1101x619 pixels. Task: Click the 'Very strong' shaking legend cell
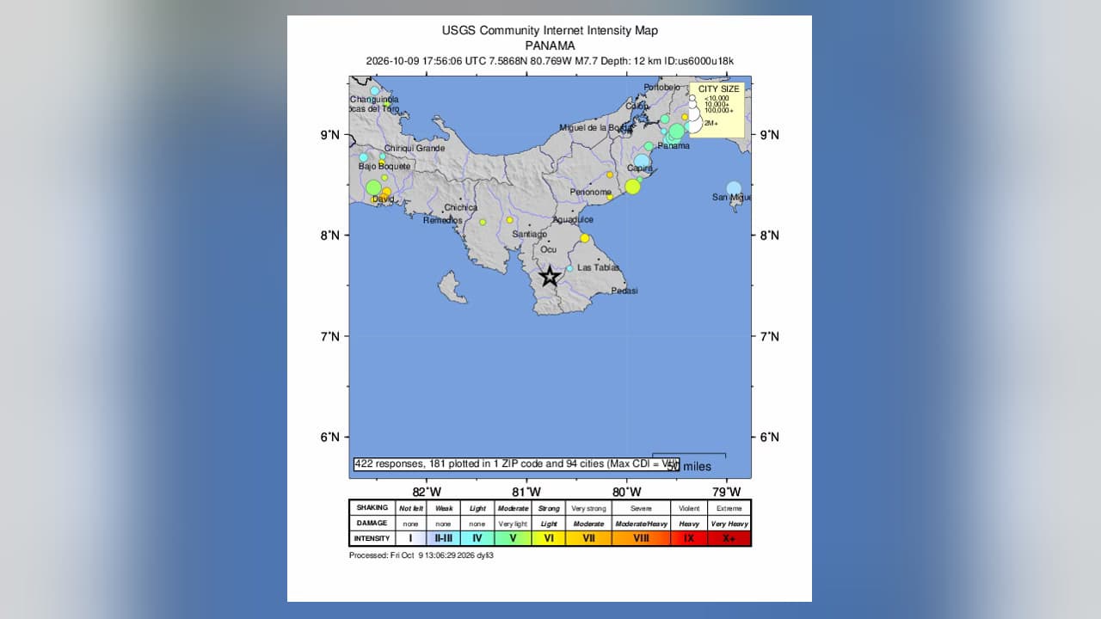click(589, 508)
